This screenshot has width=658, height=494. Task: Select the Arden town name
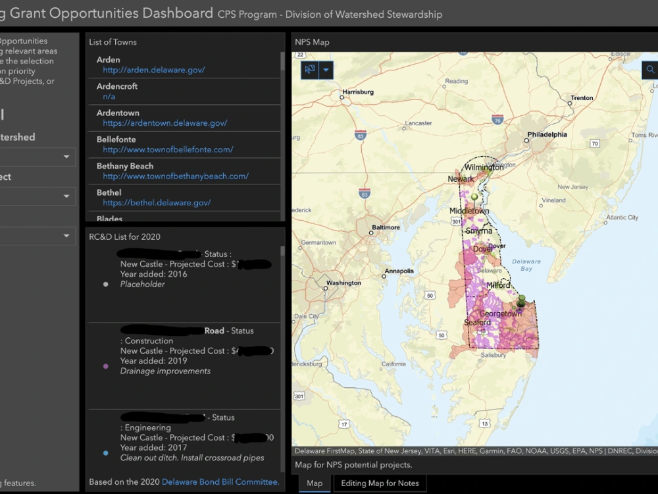[x=109, y=60]
